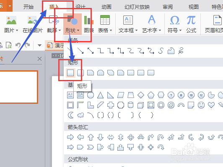Insert the frame basic shape
The height and width of the screenshot is (167, 223).
[70, 105]
